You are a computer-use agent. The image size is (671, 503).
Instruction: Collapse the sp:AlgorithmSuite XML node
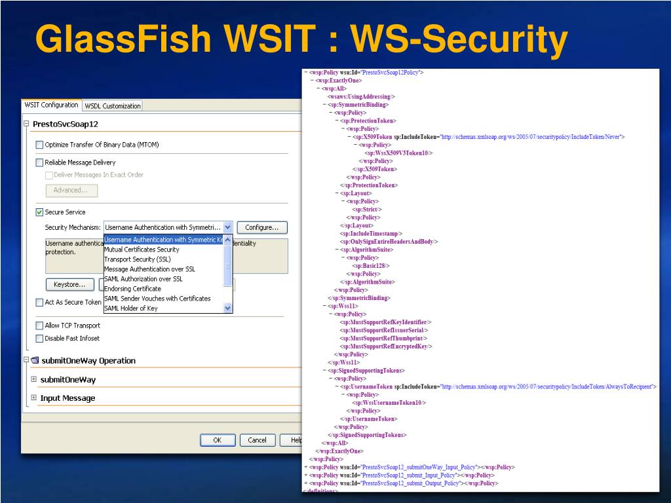point(337,250)
